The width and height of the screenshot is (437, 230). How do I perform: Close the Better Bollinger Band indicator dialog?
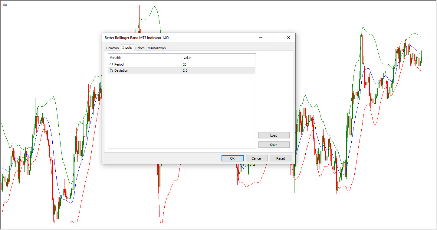[x=288, y=38]
